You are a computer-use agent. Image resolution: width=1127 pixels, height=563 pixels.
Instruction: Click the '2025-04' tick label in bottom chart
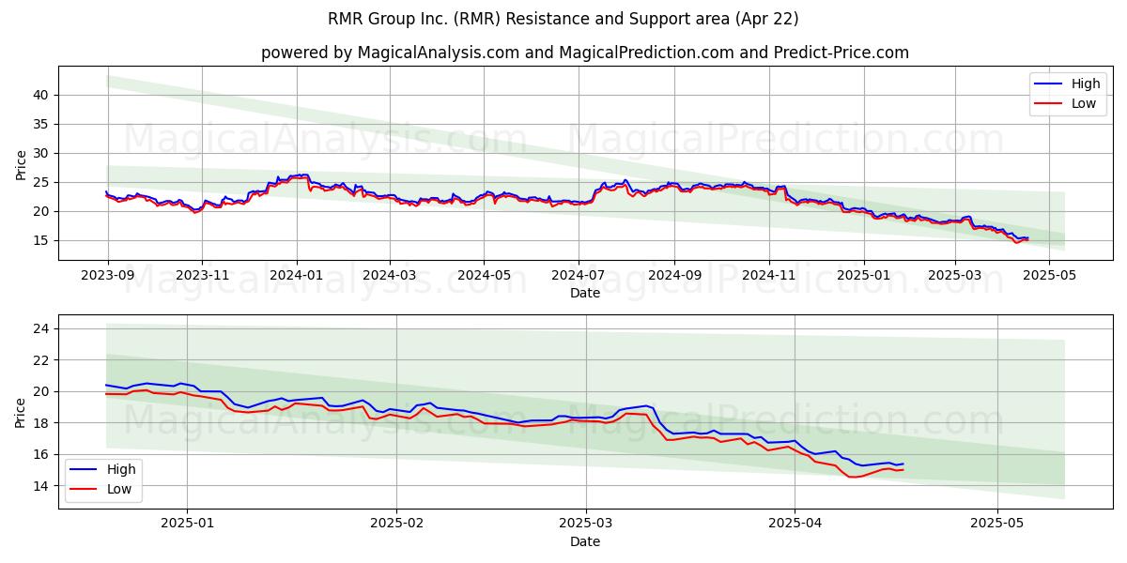[795, 523]
